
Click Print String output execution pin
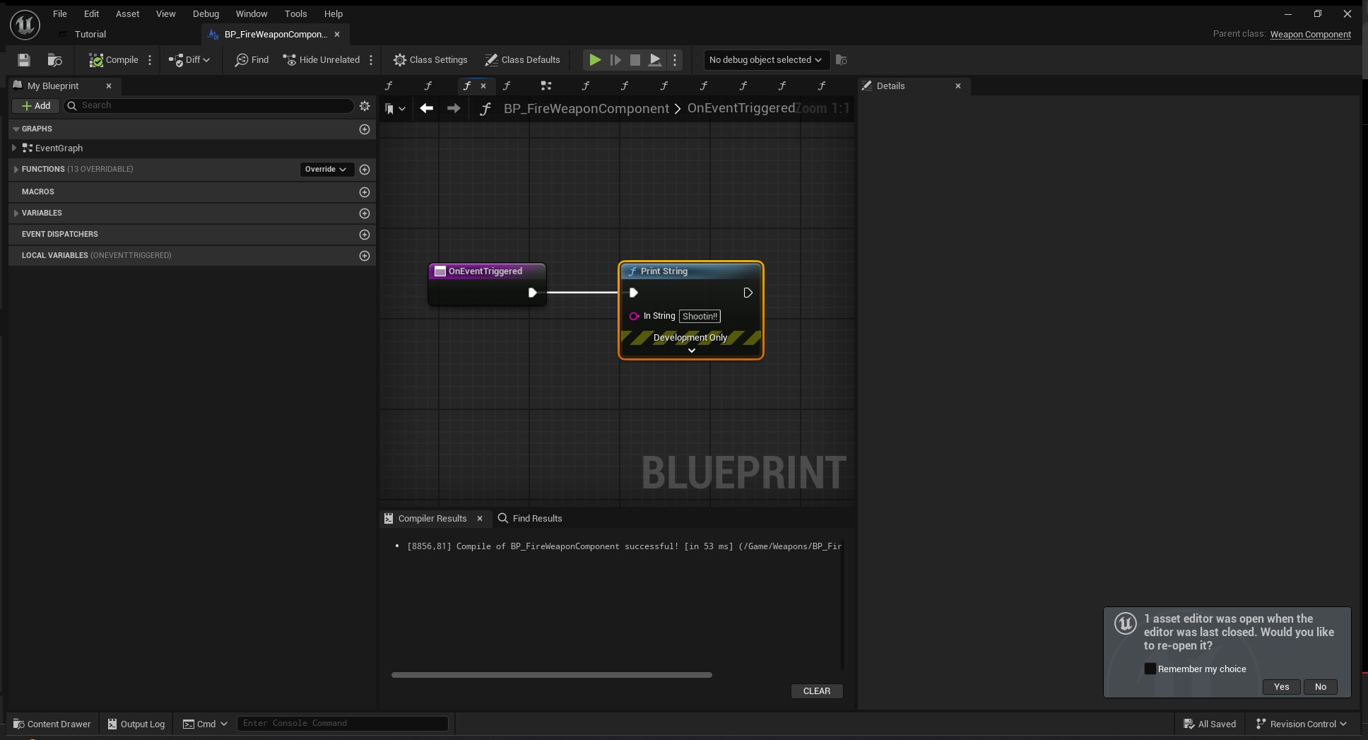point(748,293)
